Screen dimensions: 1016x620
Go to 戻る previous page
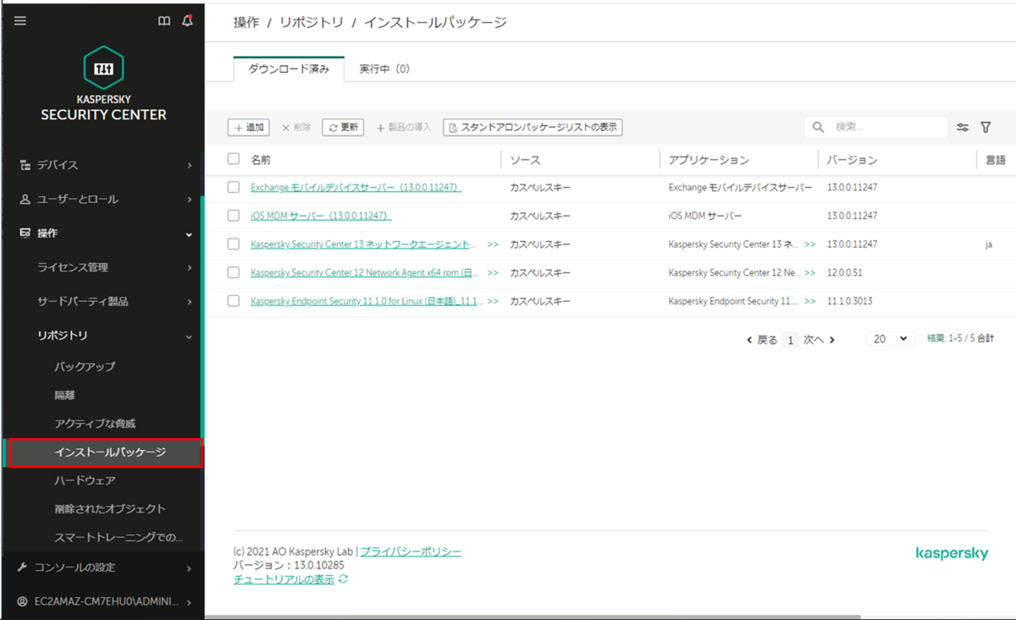(x=761, y=339)
